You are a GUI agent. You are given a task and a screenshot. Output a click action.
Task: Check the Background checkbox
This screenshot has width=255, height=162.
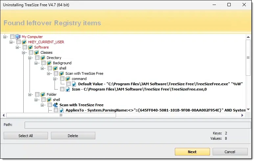tap(43, 63)
